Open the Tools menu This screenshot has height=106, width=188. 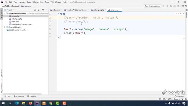coord(47,2)
